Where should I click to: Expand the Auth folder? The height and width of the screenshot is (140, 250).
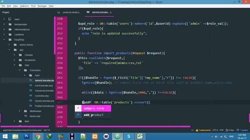(x=25, y=75)
